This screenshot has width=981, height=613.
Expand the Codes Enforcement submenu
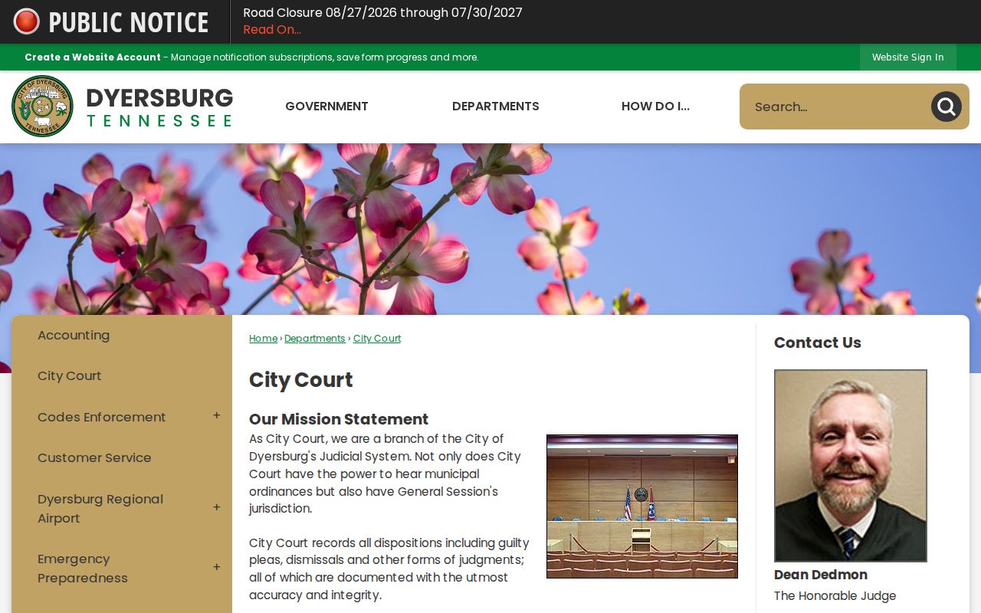pos(217,416)
